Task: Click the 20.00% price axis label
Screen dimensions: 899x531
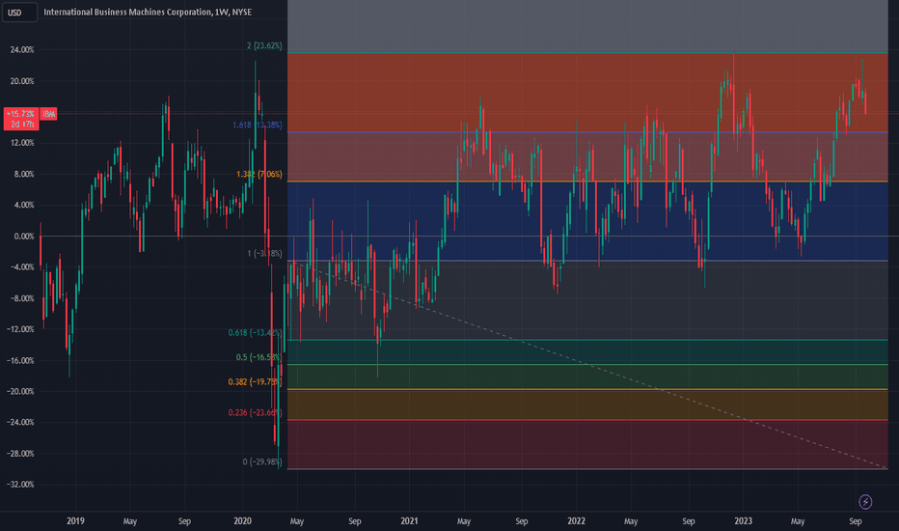Action: 22,81
